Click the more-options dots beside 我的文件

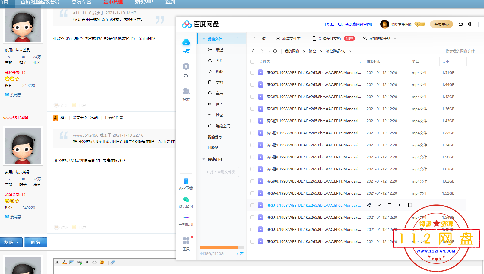237,39
